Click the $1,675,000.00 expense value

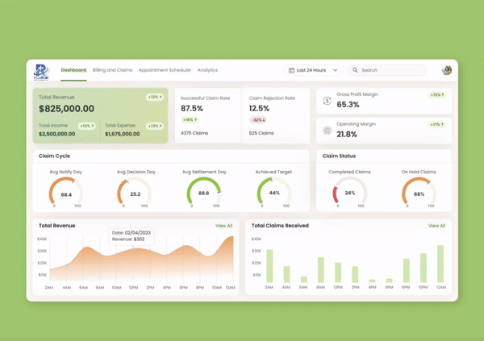tap(123, 134)
